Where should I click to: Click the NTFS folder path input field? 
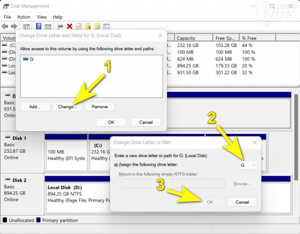pyautogui.click(x=173, y=184)
